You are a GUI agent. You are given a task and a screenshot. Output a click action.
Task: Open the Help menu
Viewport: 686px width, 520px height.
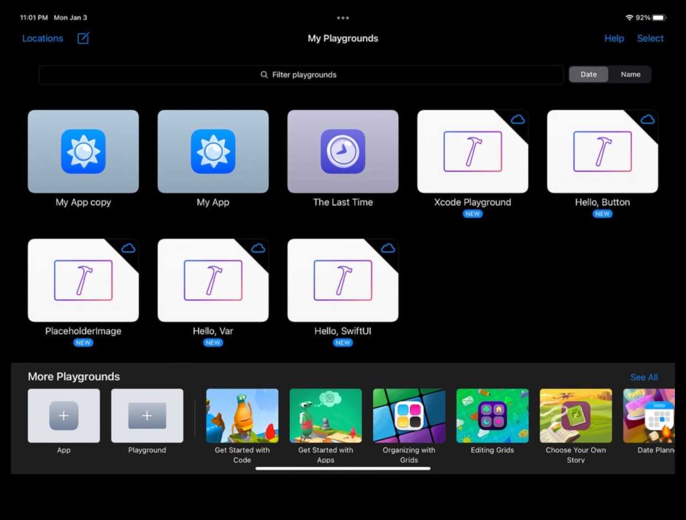click(x=614, y=38)
